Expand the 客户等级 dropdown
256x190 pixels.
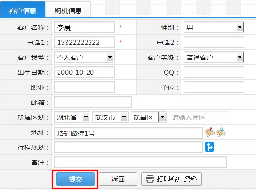[x=240, y=57]
